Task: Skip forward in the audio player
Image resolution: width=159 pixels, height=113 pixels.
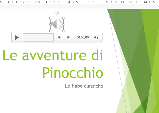Action: 68,37
